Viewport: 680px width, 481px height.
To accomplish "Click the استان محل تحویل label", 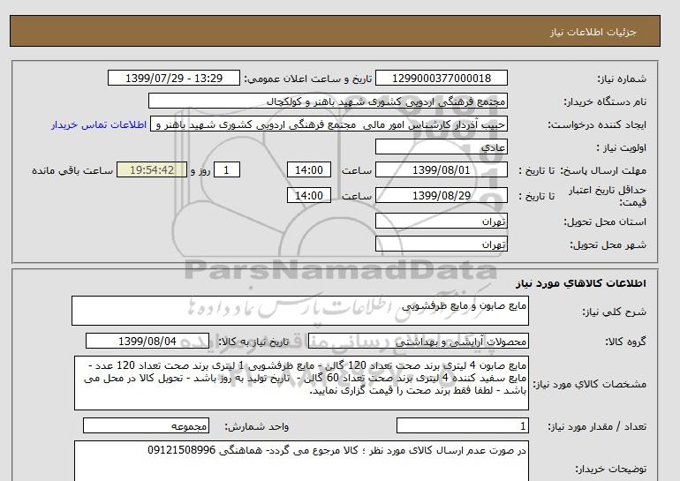I will click(x=605, y=222).
